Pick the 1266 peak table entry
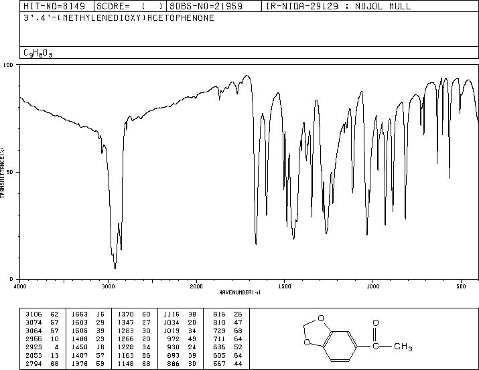This screenshot has height=370, width=479. pyautogui.click(x=134, y=339)
